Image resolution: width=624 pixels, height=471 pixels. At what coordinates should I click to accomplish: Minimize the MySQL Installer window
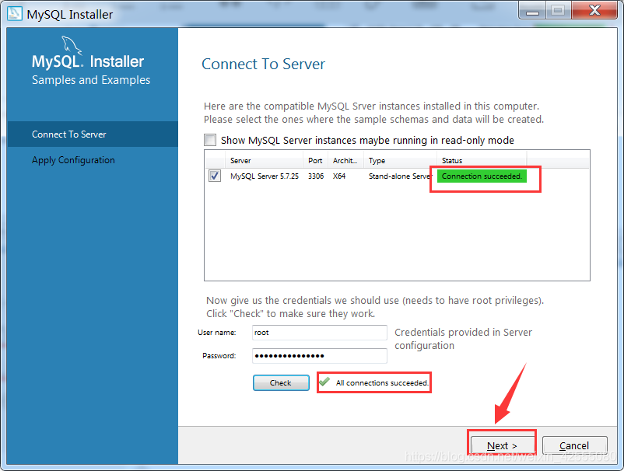(x=532, y=11)
